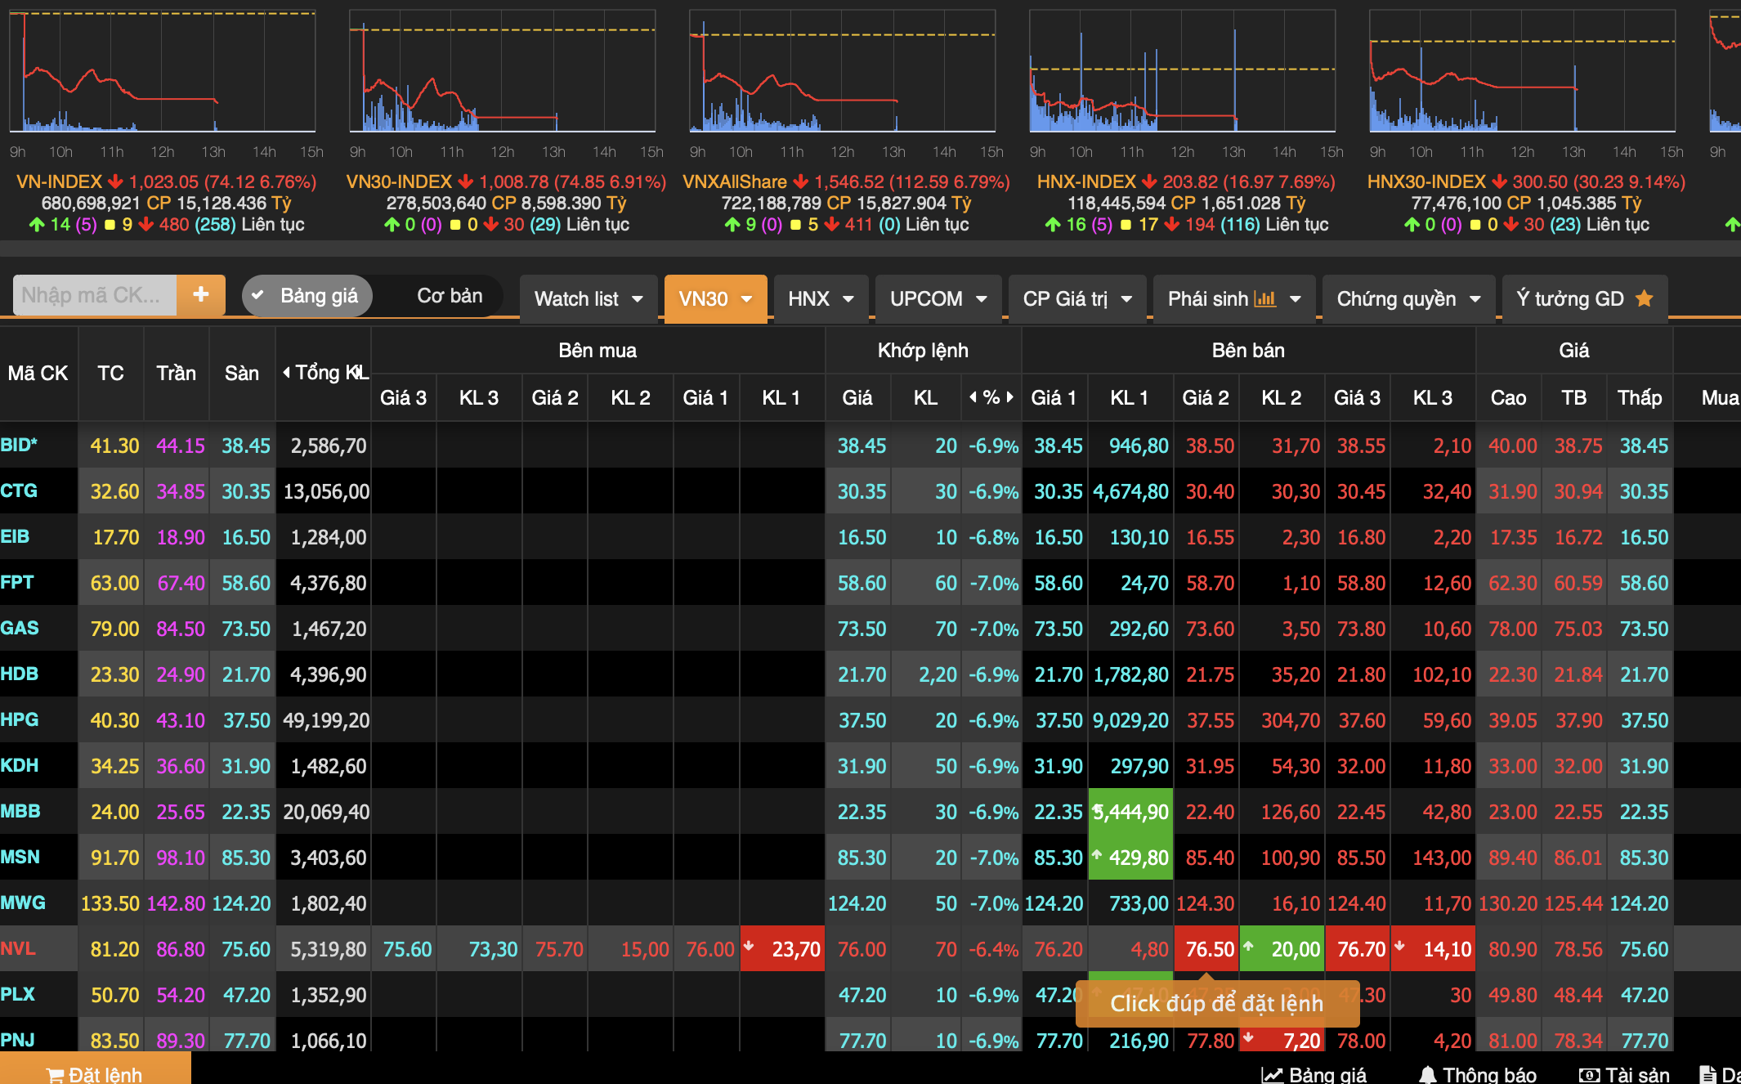Open the Chứng quyền dropdown
1741x1084 pixels.
click(x=1409, y=299)
